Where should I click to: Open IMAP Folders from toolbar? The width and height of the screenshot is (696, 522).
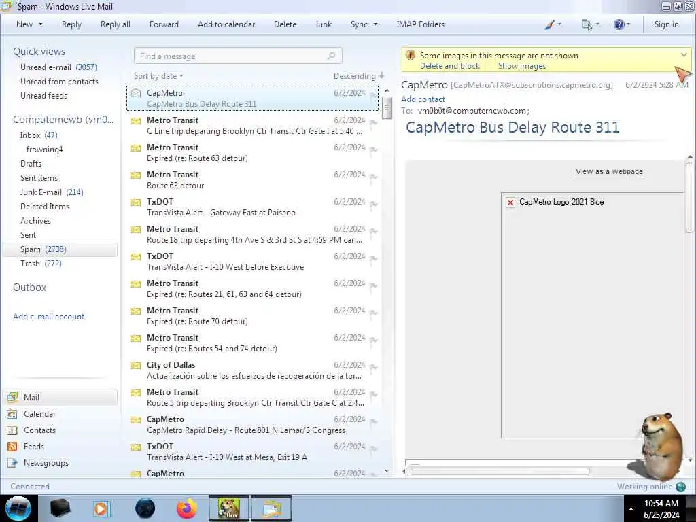pyautogui.click(x=420, y=25)
